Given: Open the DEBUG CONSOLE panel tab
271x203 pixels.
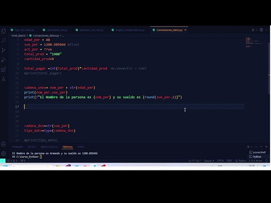Looking at the screenshot, I should point(49,147).
